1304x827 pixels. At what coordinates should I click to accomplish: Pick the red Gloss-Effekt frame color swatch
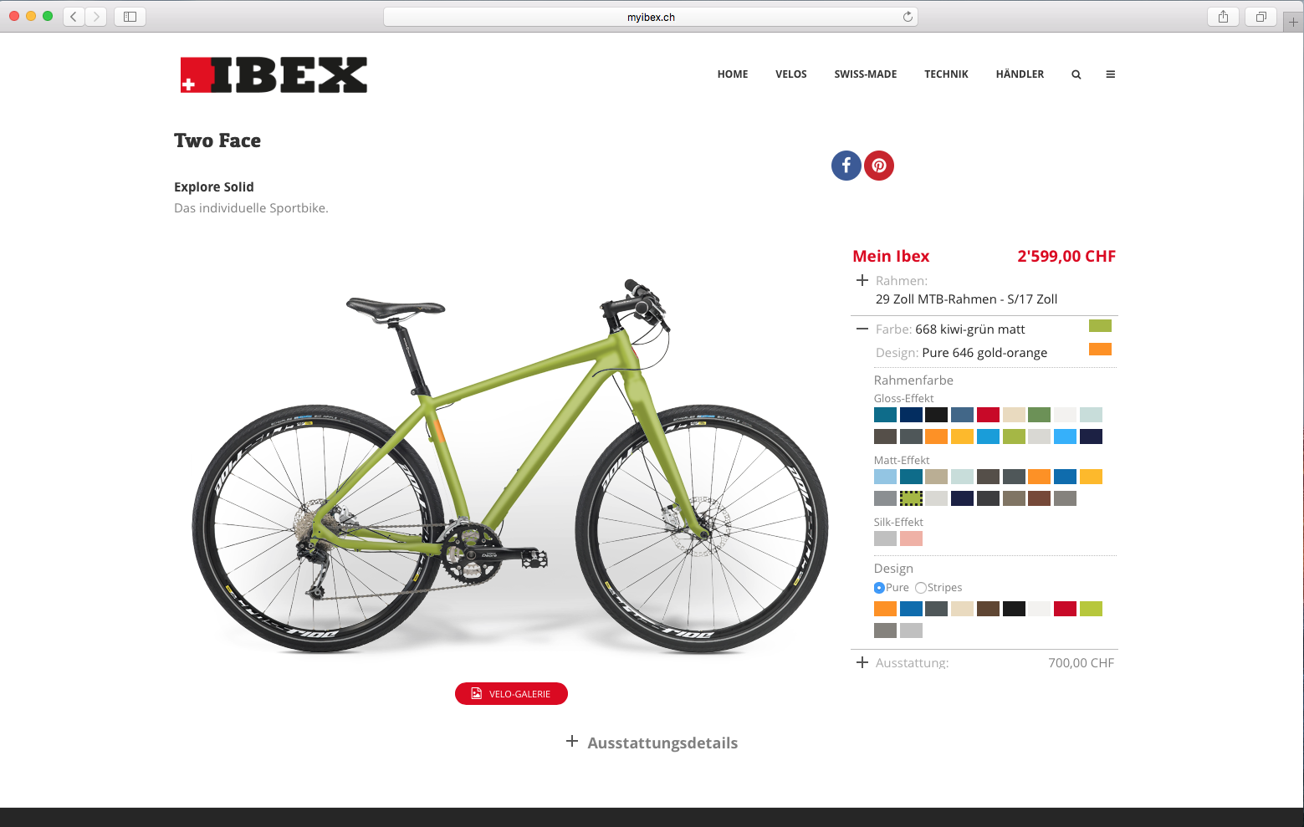[x=988, y=415]
